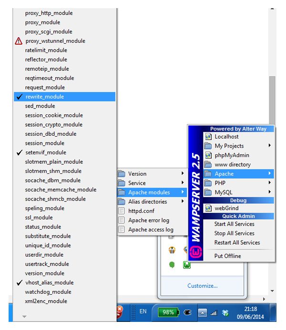Screen dimensions: 286x330
Task: Click the Apache access log document icon
Action: coord(122,230)
